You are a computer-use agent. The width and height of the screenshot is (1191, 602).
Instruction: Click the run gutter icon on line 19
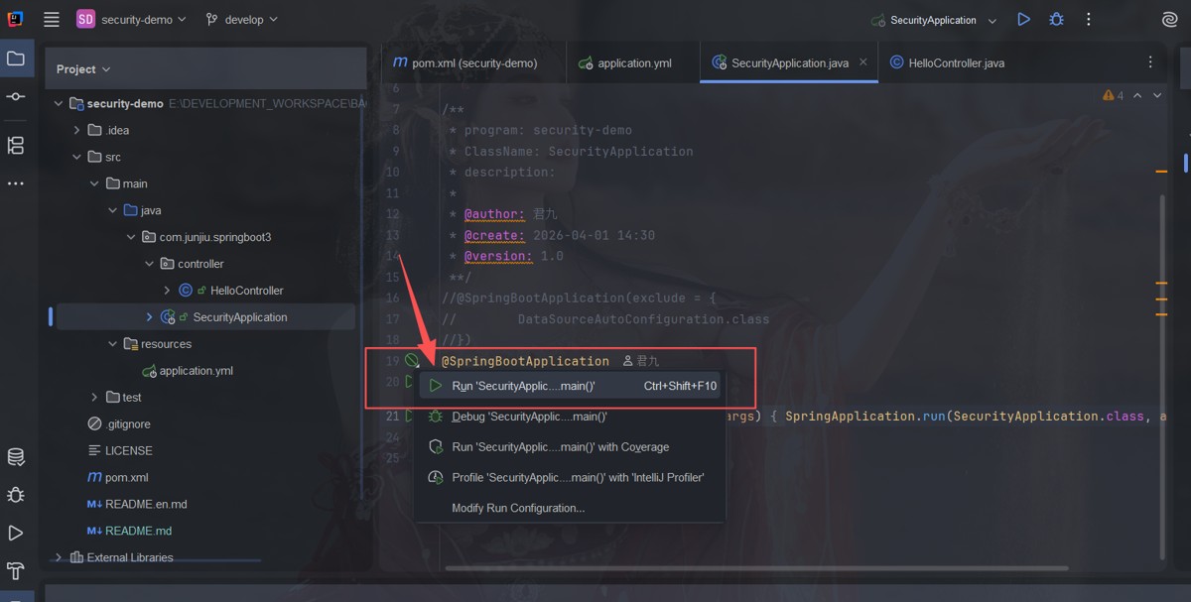point(412,360)
